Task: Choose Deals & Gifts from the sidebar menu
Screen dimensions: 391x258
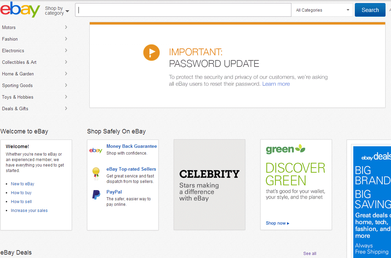Action: (15, 109)
